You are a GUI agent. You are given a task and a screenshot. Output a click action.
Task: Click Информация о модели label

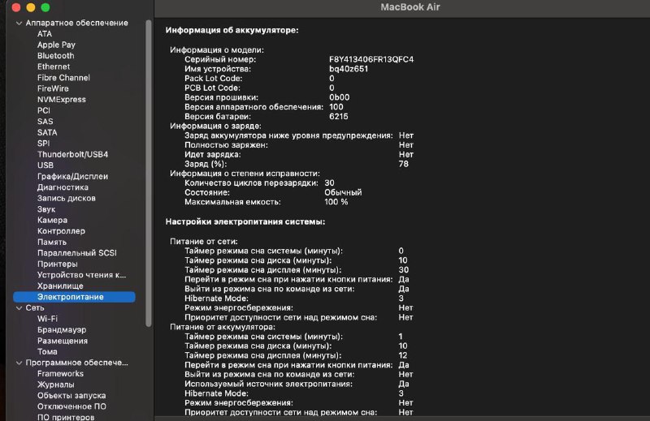coord(216,50)
